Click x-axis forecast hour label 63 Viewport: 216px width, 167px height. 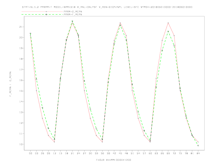coord(156,153)
